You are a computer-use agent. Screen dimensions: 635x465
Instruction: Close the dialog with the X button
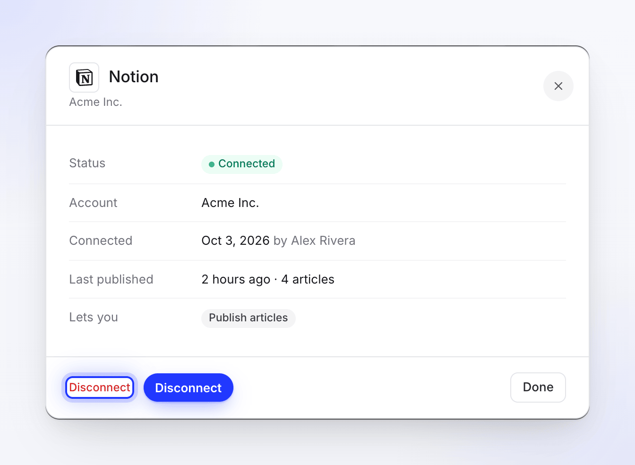558,86
